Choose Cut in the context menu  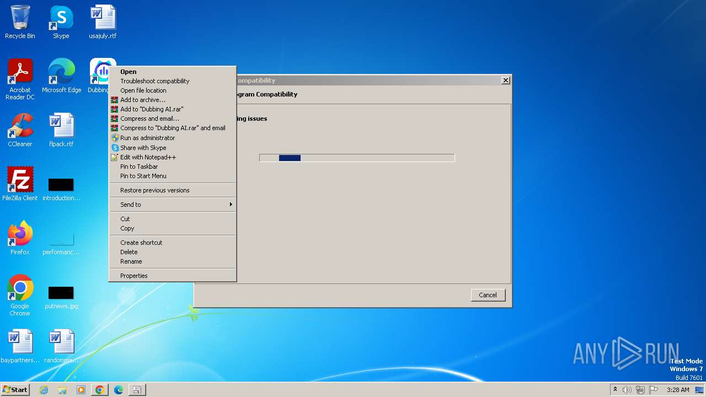click(x=173, y=219)
